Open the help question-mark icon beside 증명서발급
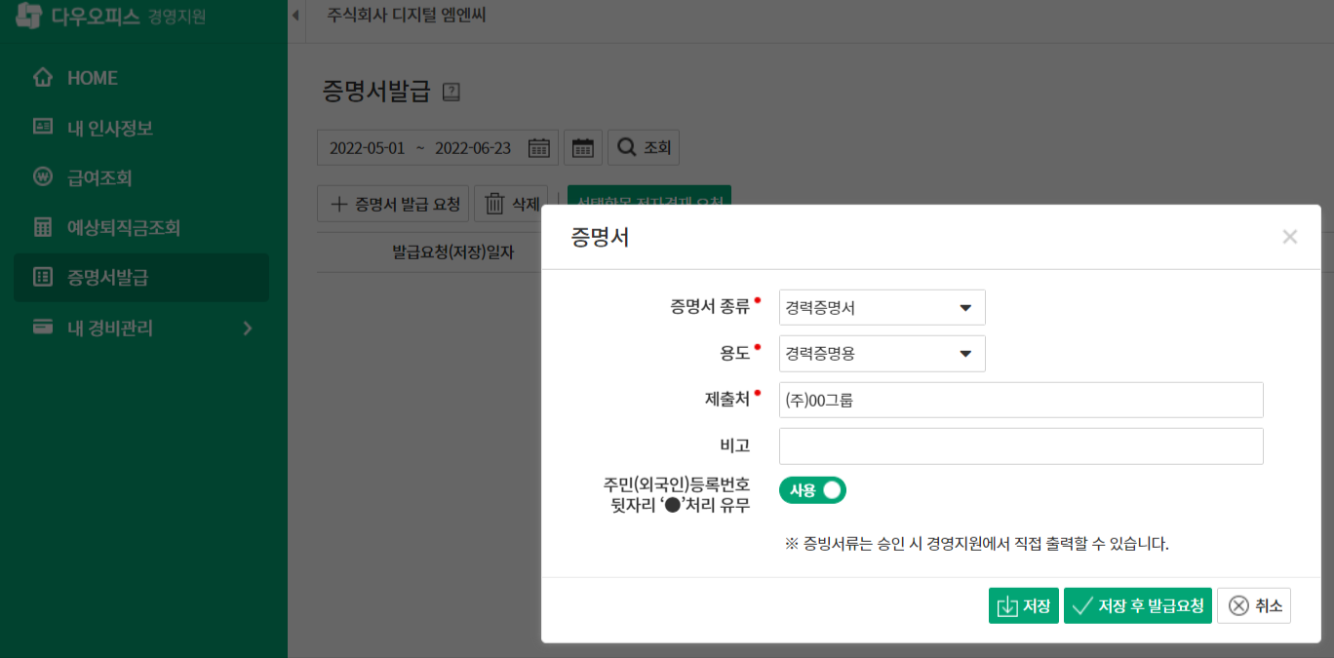The image size is (1334, 658). (x=451, y=92)
